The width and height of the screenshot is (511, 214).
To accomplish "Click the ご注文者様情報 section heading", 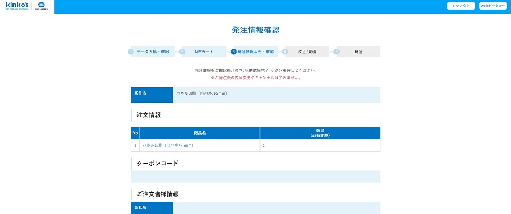I will coord(157,195).
